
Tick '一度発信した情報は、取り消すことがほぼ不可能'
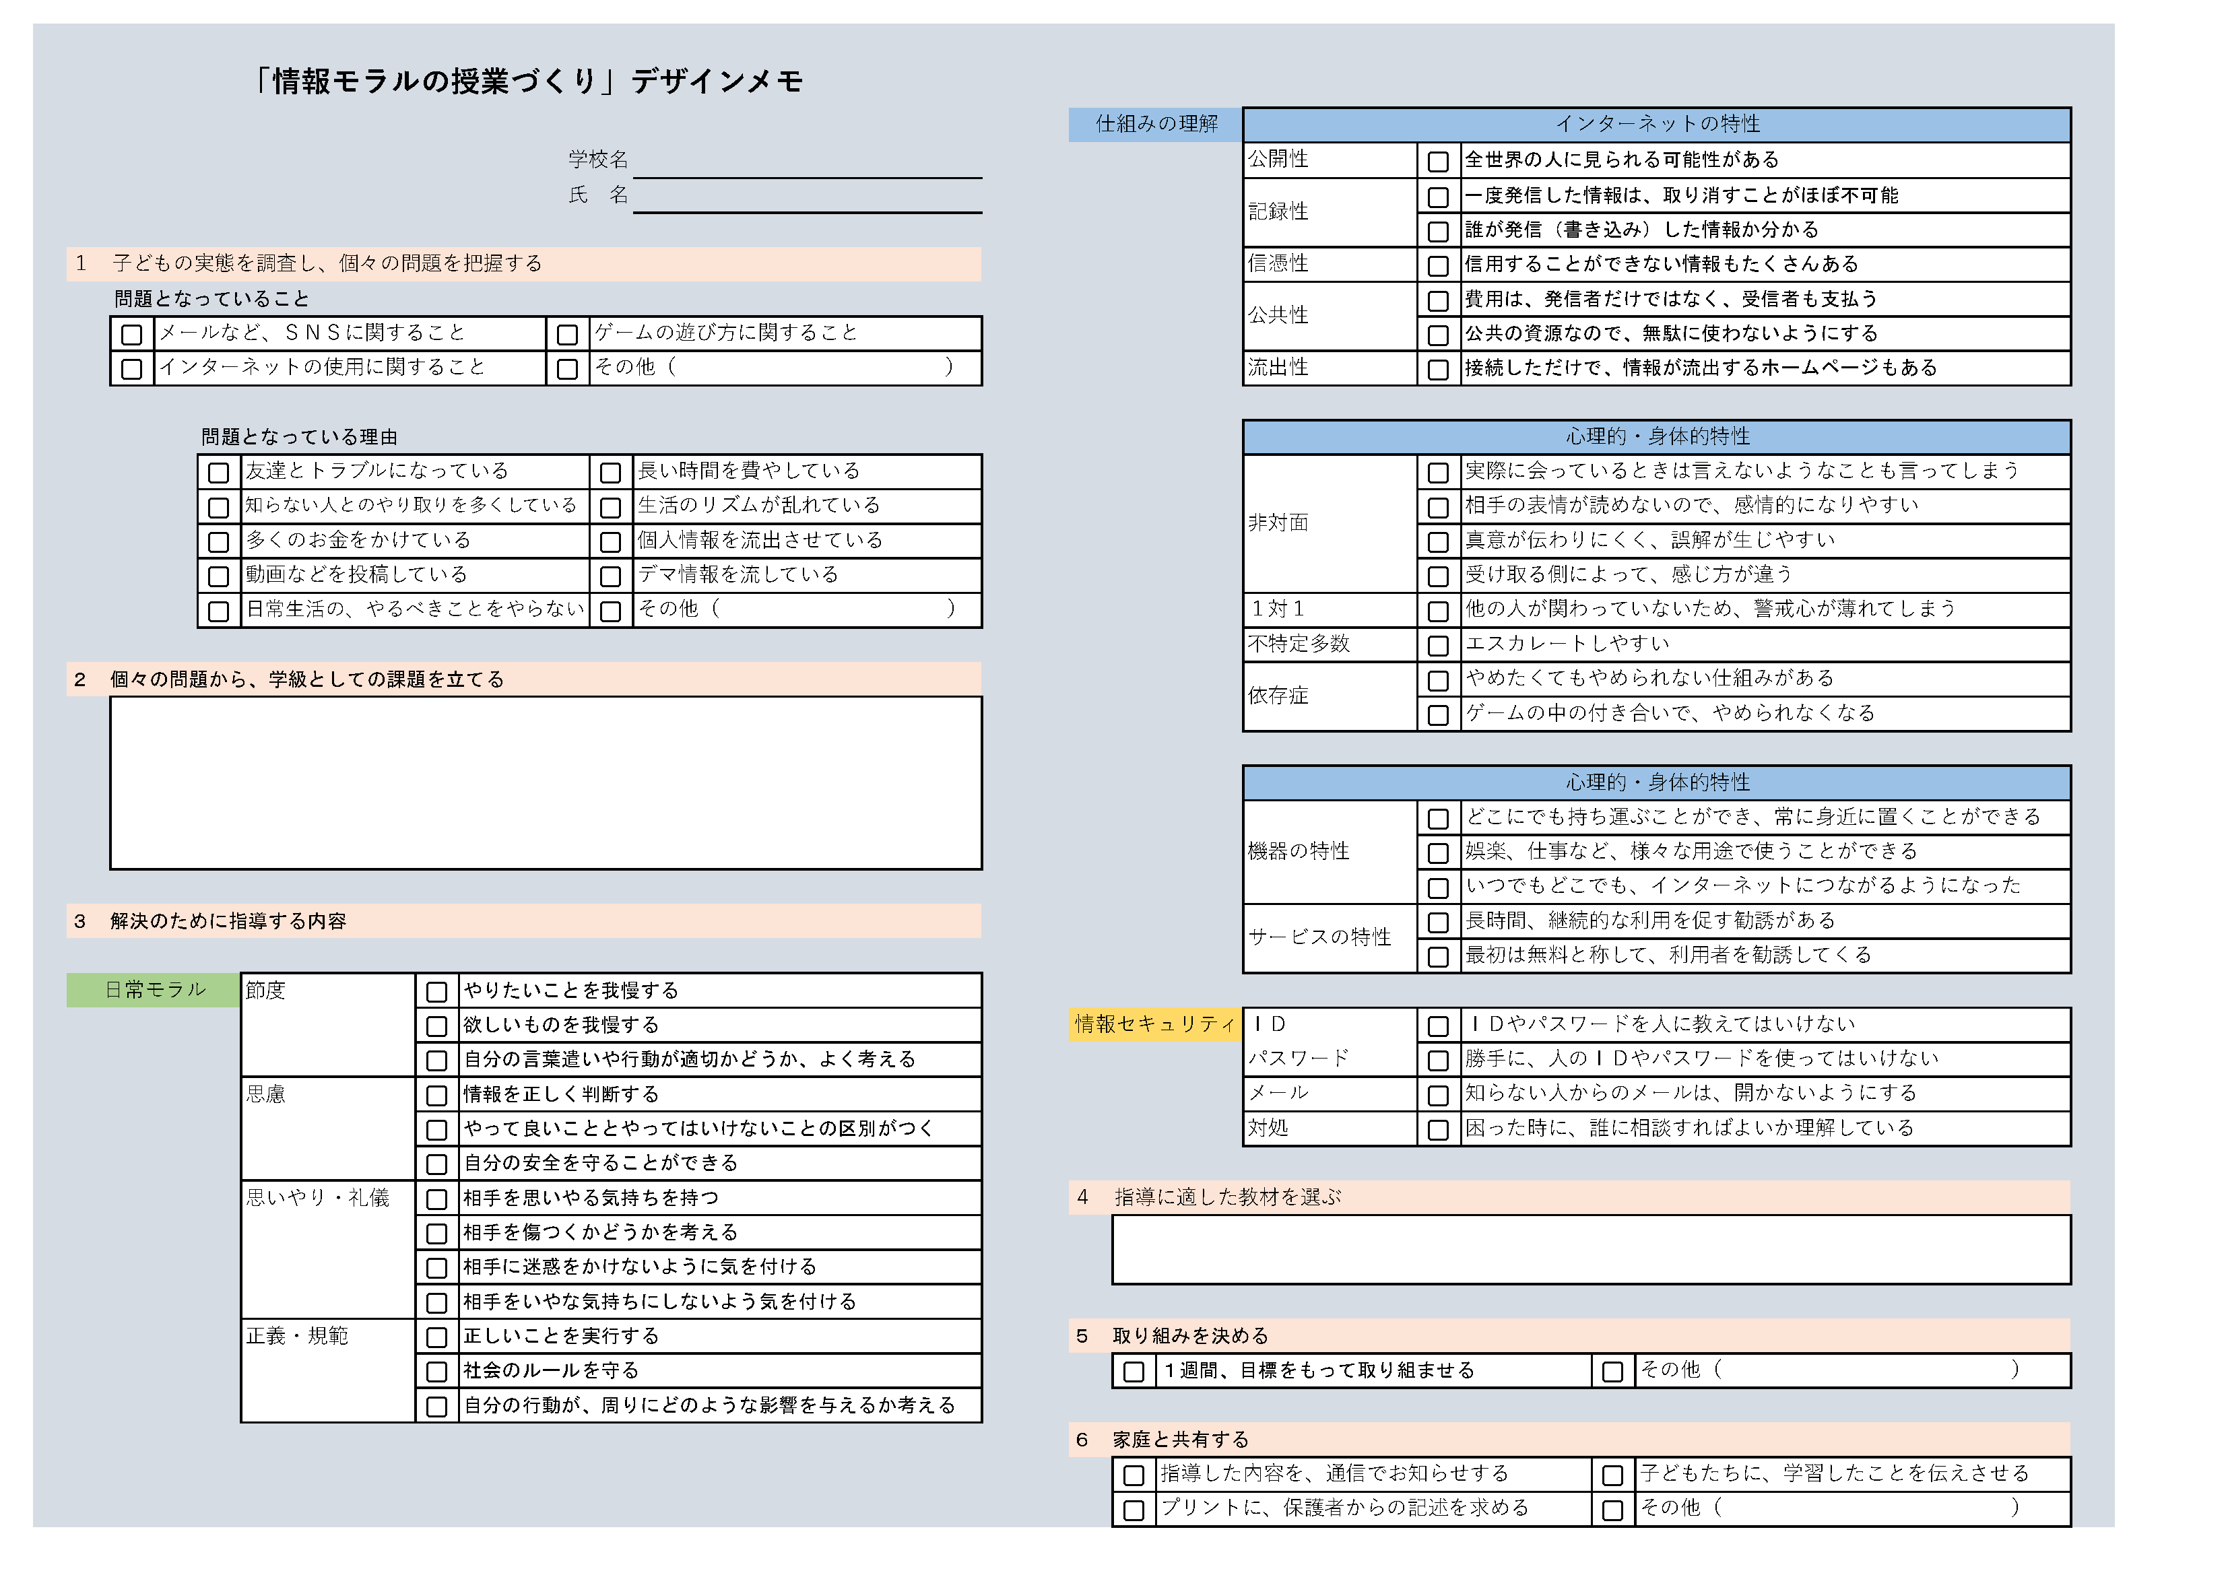[1439, 197]
